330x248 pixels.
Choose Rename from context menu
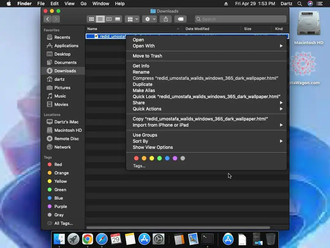tap(206, 72)
